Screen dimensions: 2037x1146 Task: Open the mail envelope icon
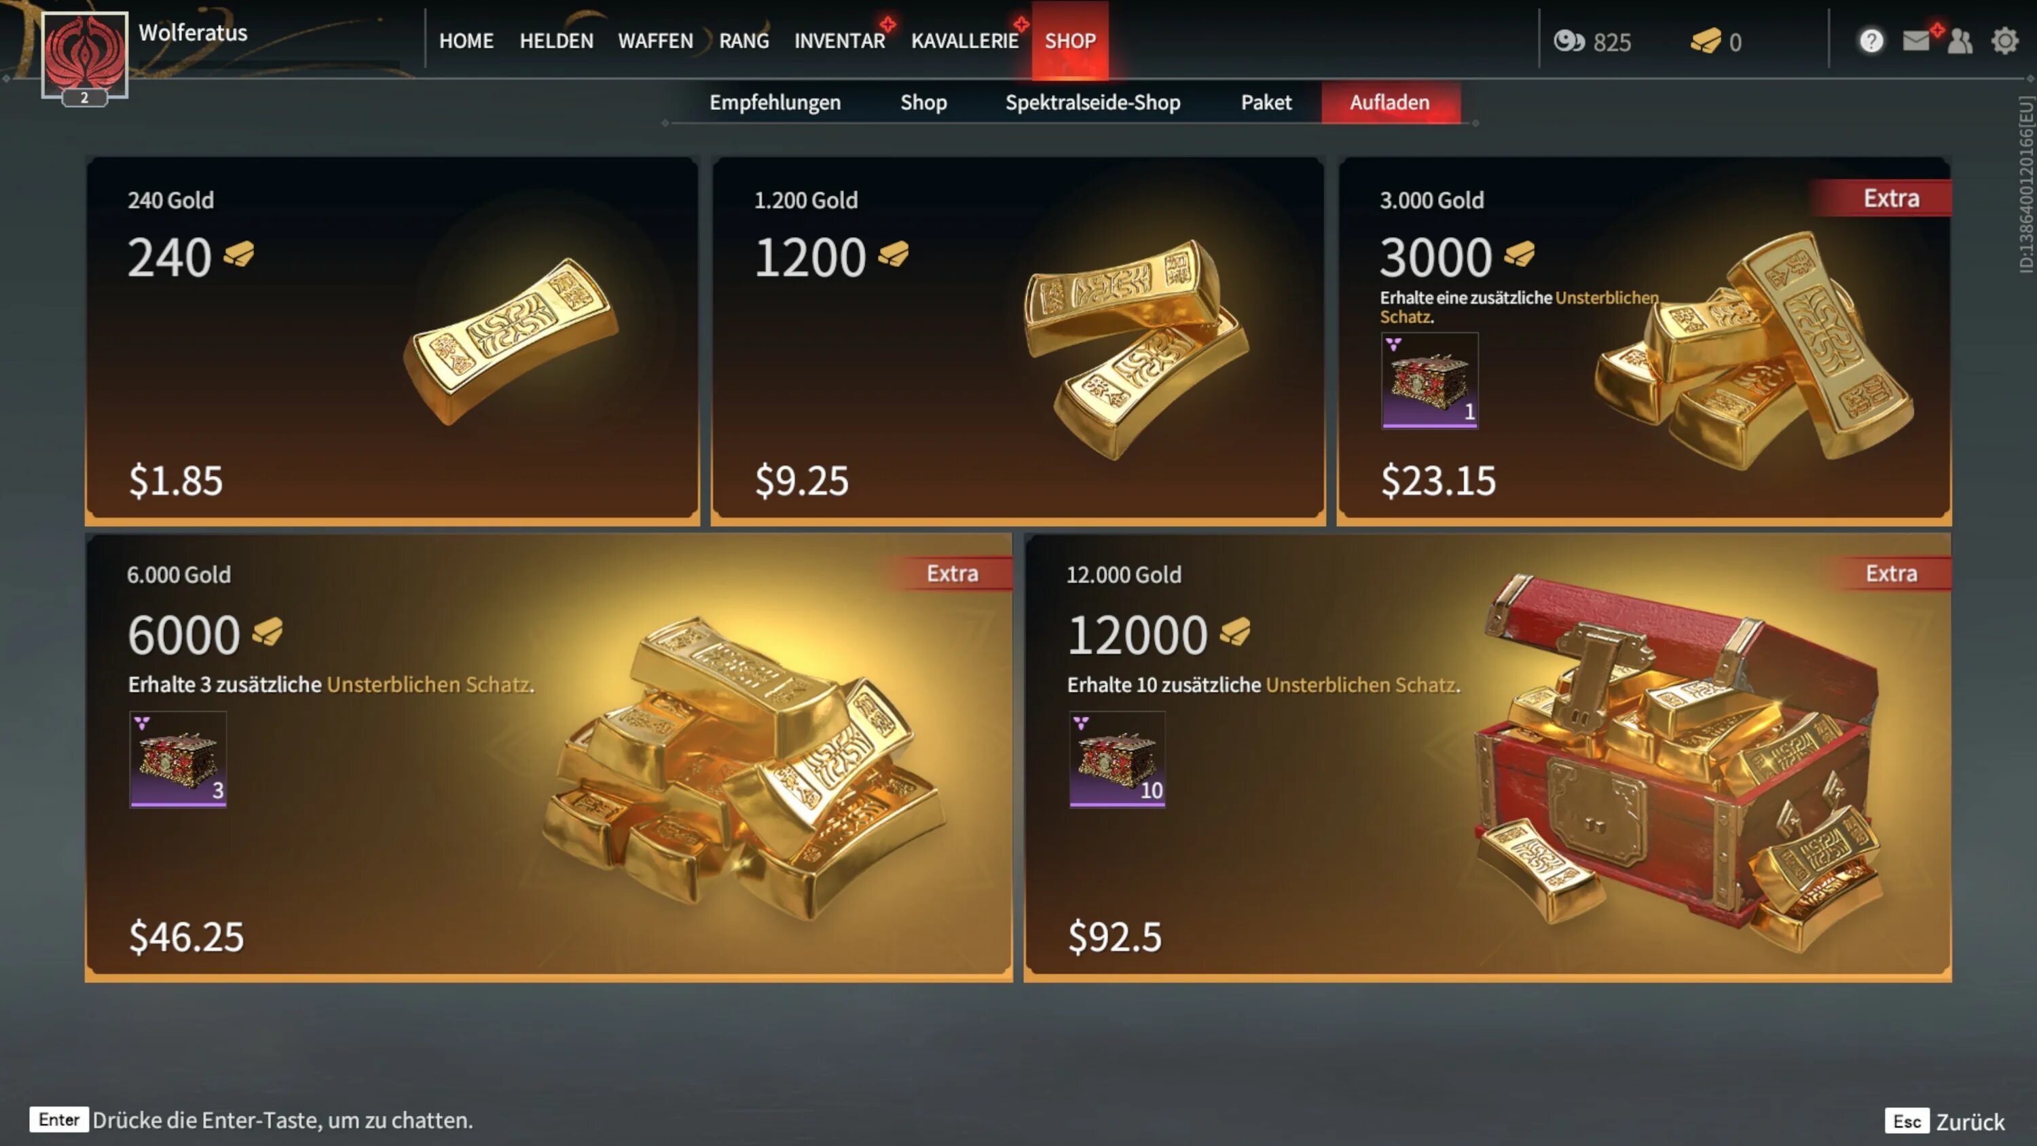pyautogui.click(x=1915, y=41)
